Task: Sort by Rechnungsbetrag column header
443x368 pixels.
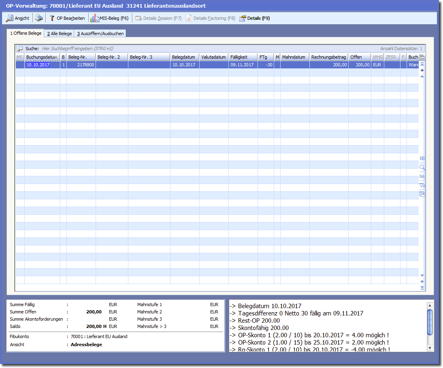Action: tap(328, 57)
